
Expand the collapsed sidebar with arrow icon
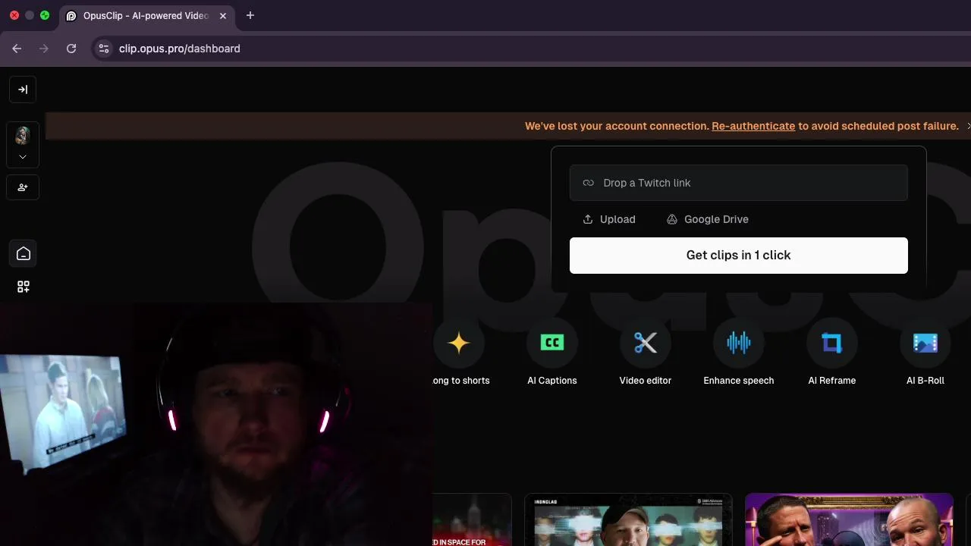click(x=23, y=89)
